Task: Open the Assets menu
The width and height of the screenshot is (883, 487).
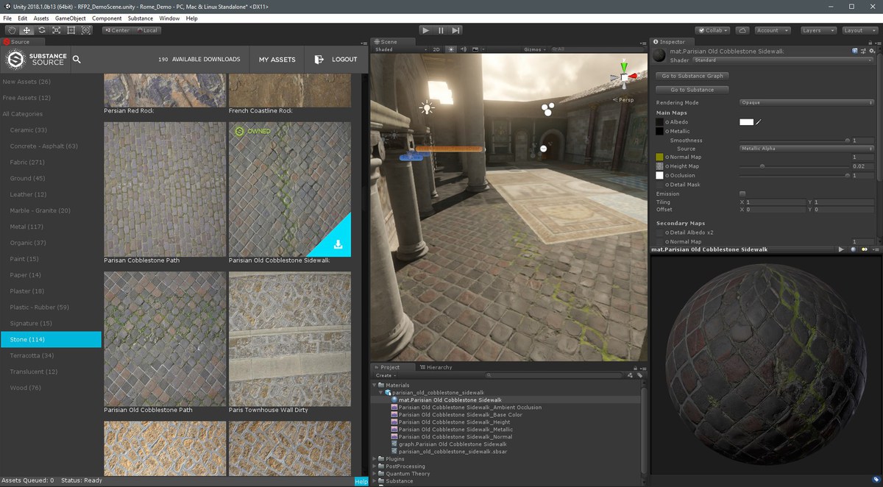Action: (41, 18)
